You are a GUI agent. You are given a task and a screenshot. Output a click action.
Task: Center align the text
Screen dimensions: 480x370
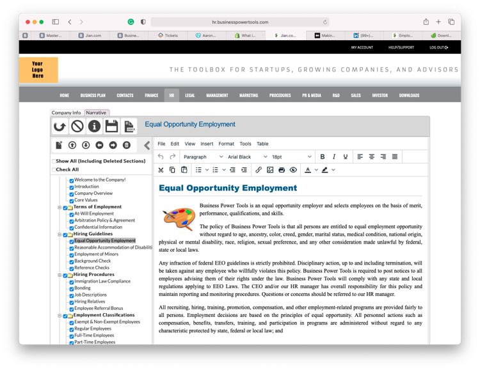372,157
